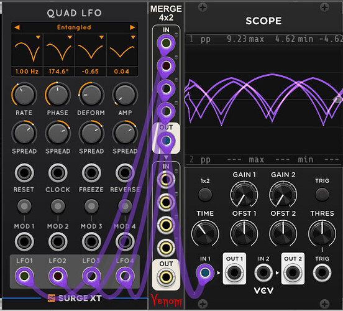Image resolution: width=343 pixels, height=311 pixels.
Task: Click the Scope IN 2 jack
Action: click(263, 272)
